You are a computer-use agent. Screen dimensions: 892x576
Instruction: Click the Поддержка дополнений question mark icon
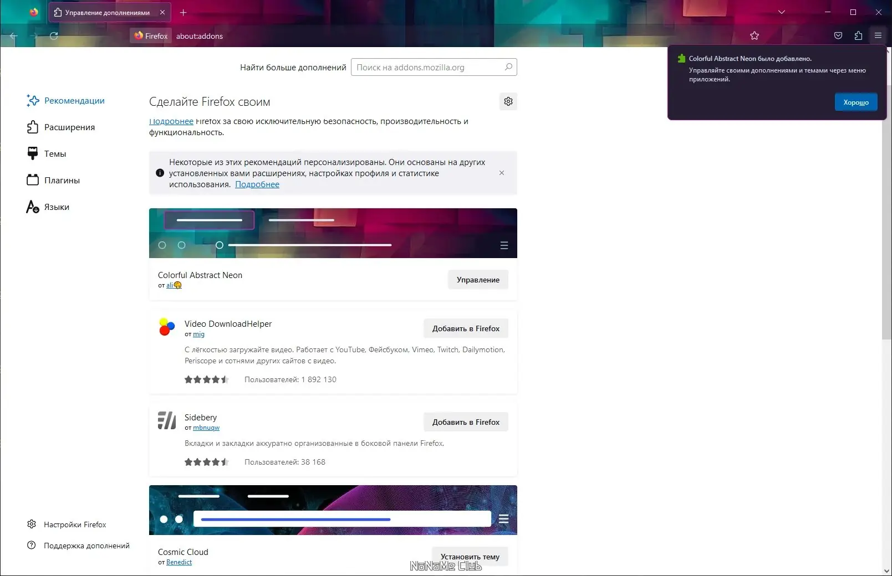click(32, 545)
